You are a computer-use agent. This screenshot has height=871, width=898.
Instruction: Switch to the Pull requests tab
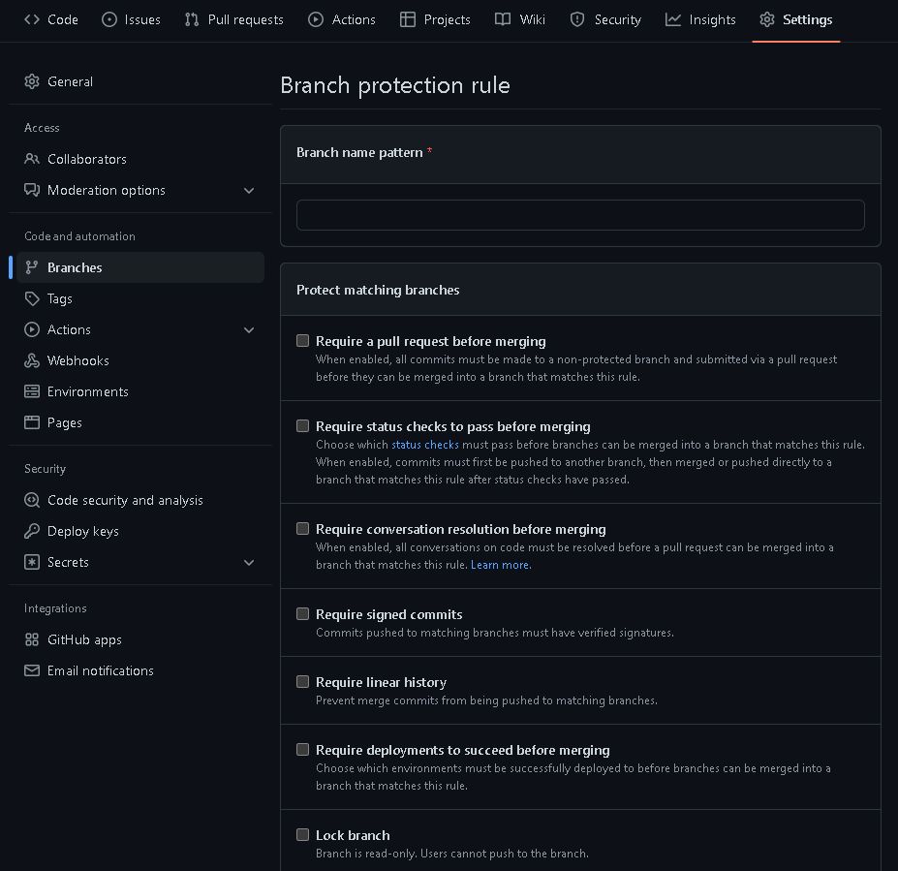pyautogui.click(x=233, y=19)
